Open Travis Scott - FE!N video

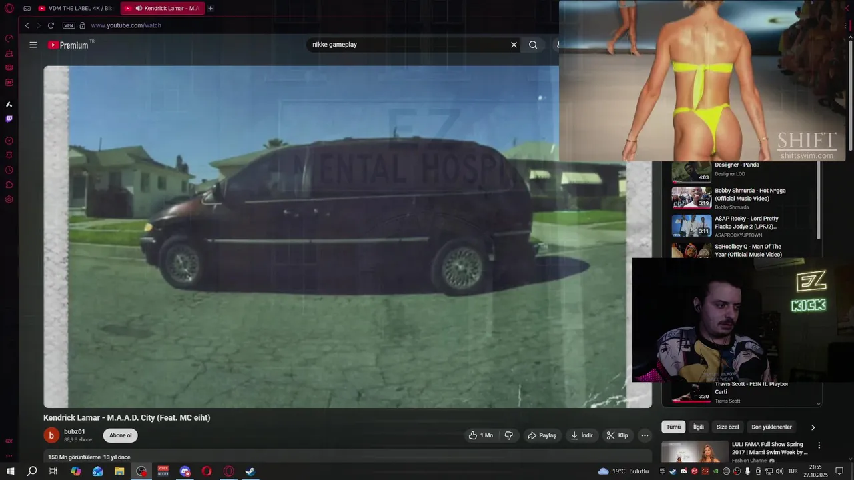(751, 388)
